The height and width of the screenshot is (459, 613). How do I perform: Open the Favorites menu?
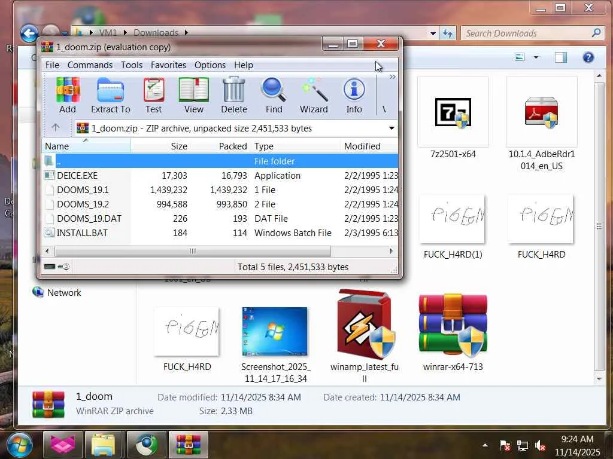click(168, 65)
